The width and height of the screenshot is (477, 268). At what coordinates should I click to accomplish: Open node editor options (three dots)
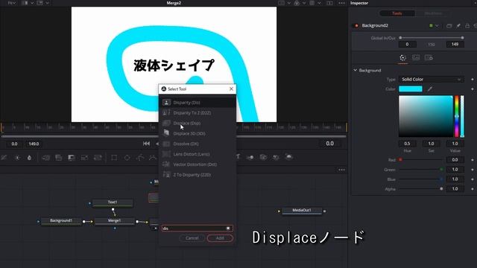click(x=341, y=170)
